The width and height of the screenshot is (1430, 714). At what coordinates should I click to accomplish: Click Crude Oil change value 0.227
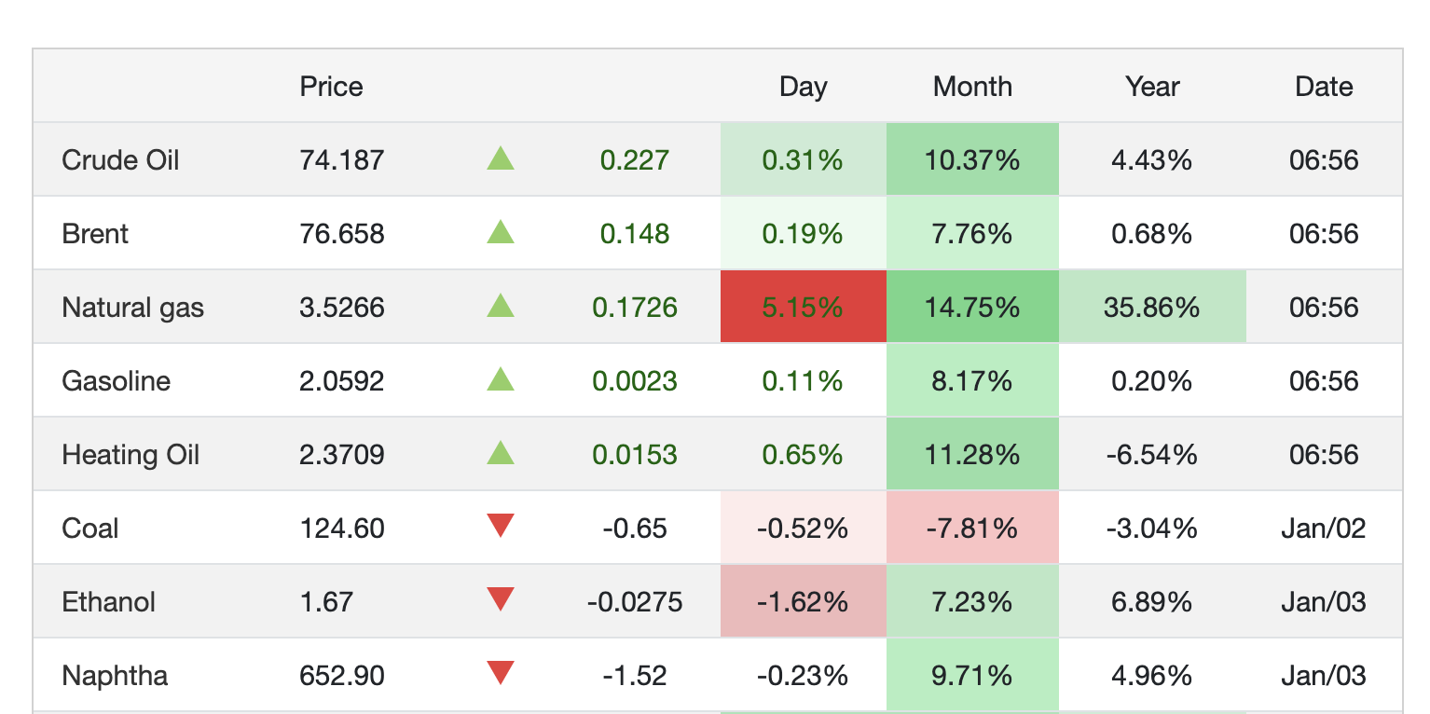point(634,160)
